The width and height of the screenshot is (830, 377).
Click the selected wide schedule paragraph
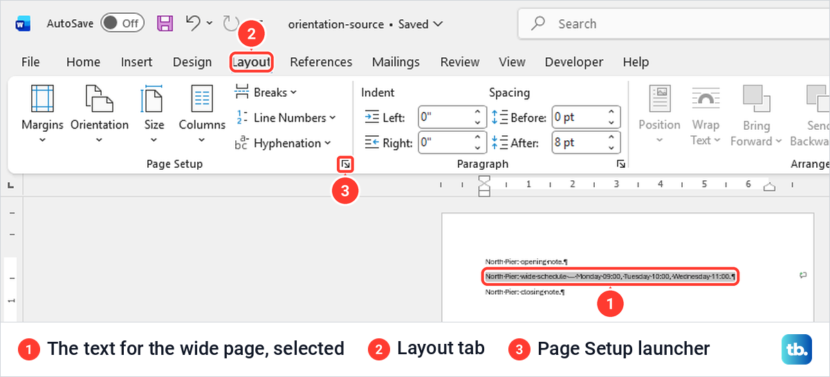pyautogui.click(x=611, y=276)
